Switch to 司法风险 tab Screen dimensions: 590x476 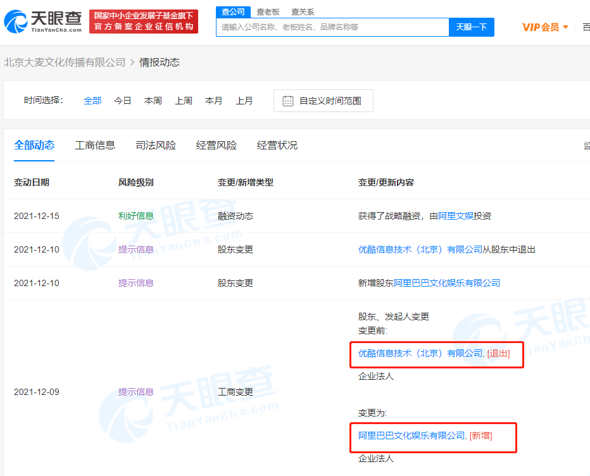click(x=156, y=145)
